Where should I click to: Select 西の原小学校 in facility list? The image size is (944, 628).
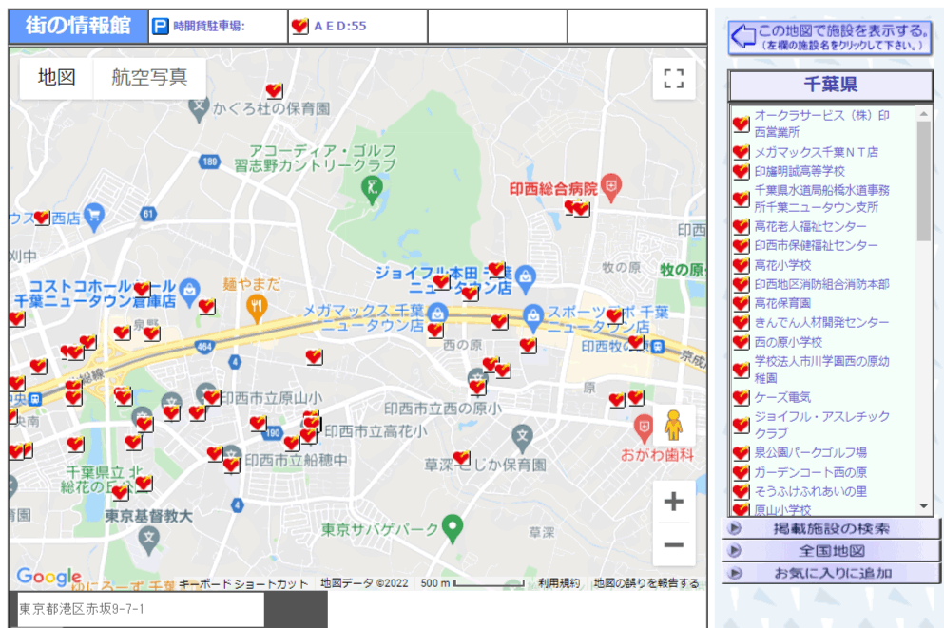click(x=788, y=342)
